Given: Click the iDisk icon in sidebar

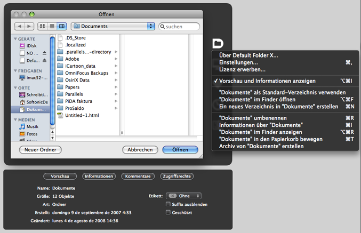Looking at the screenshot, I should (x=22, y=46).
